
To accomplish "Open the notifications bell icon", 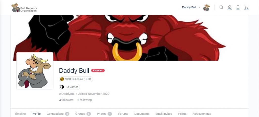I will click(238, 7).
